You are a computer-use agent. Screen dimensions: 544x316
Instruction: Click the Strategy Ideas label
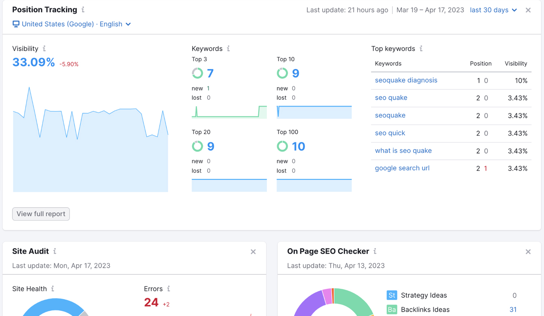[x=424, y=295]
